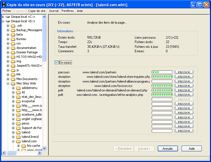
Task: Click progress bar for talend-alliance-program row
Action: (x=162, y=81)
